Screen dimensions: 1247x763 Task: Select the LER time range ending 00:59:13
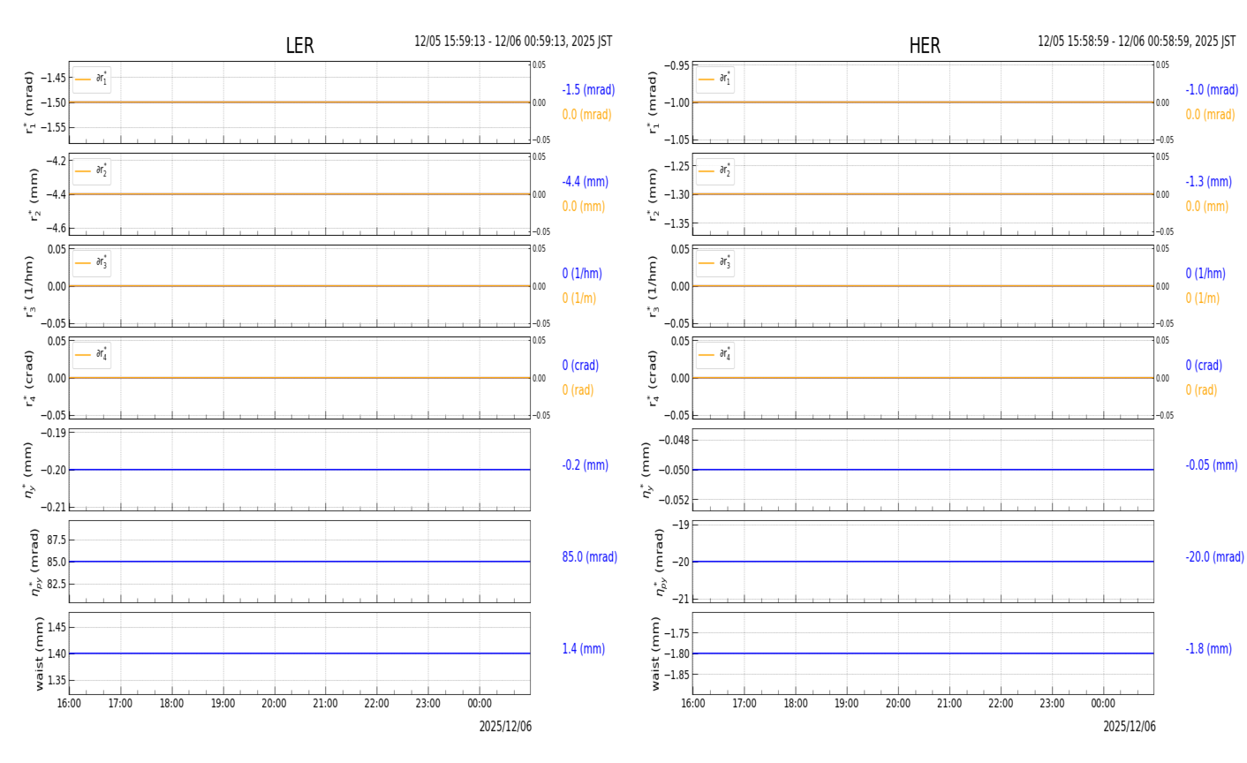click(x=513, y=42)
